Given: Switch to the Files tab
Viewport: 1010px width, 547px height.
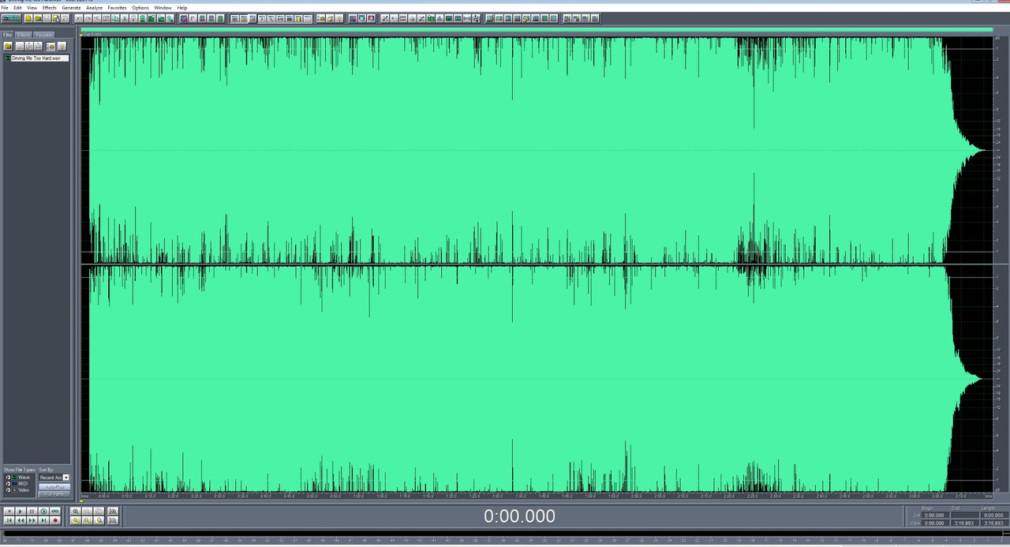Looking at the screenshot, I should 8,35.
